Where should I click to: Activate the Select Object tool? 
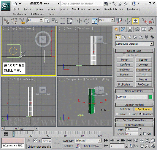coord(47,21)
